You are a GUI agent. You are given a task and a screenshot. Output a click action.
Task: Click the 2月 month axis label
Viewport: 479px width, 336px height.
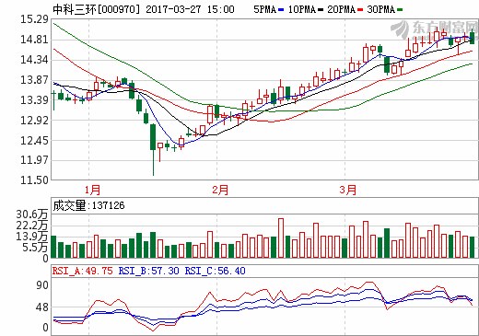click(220, 191)
